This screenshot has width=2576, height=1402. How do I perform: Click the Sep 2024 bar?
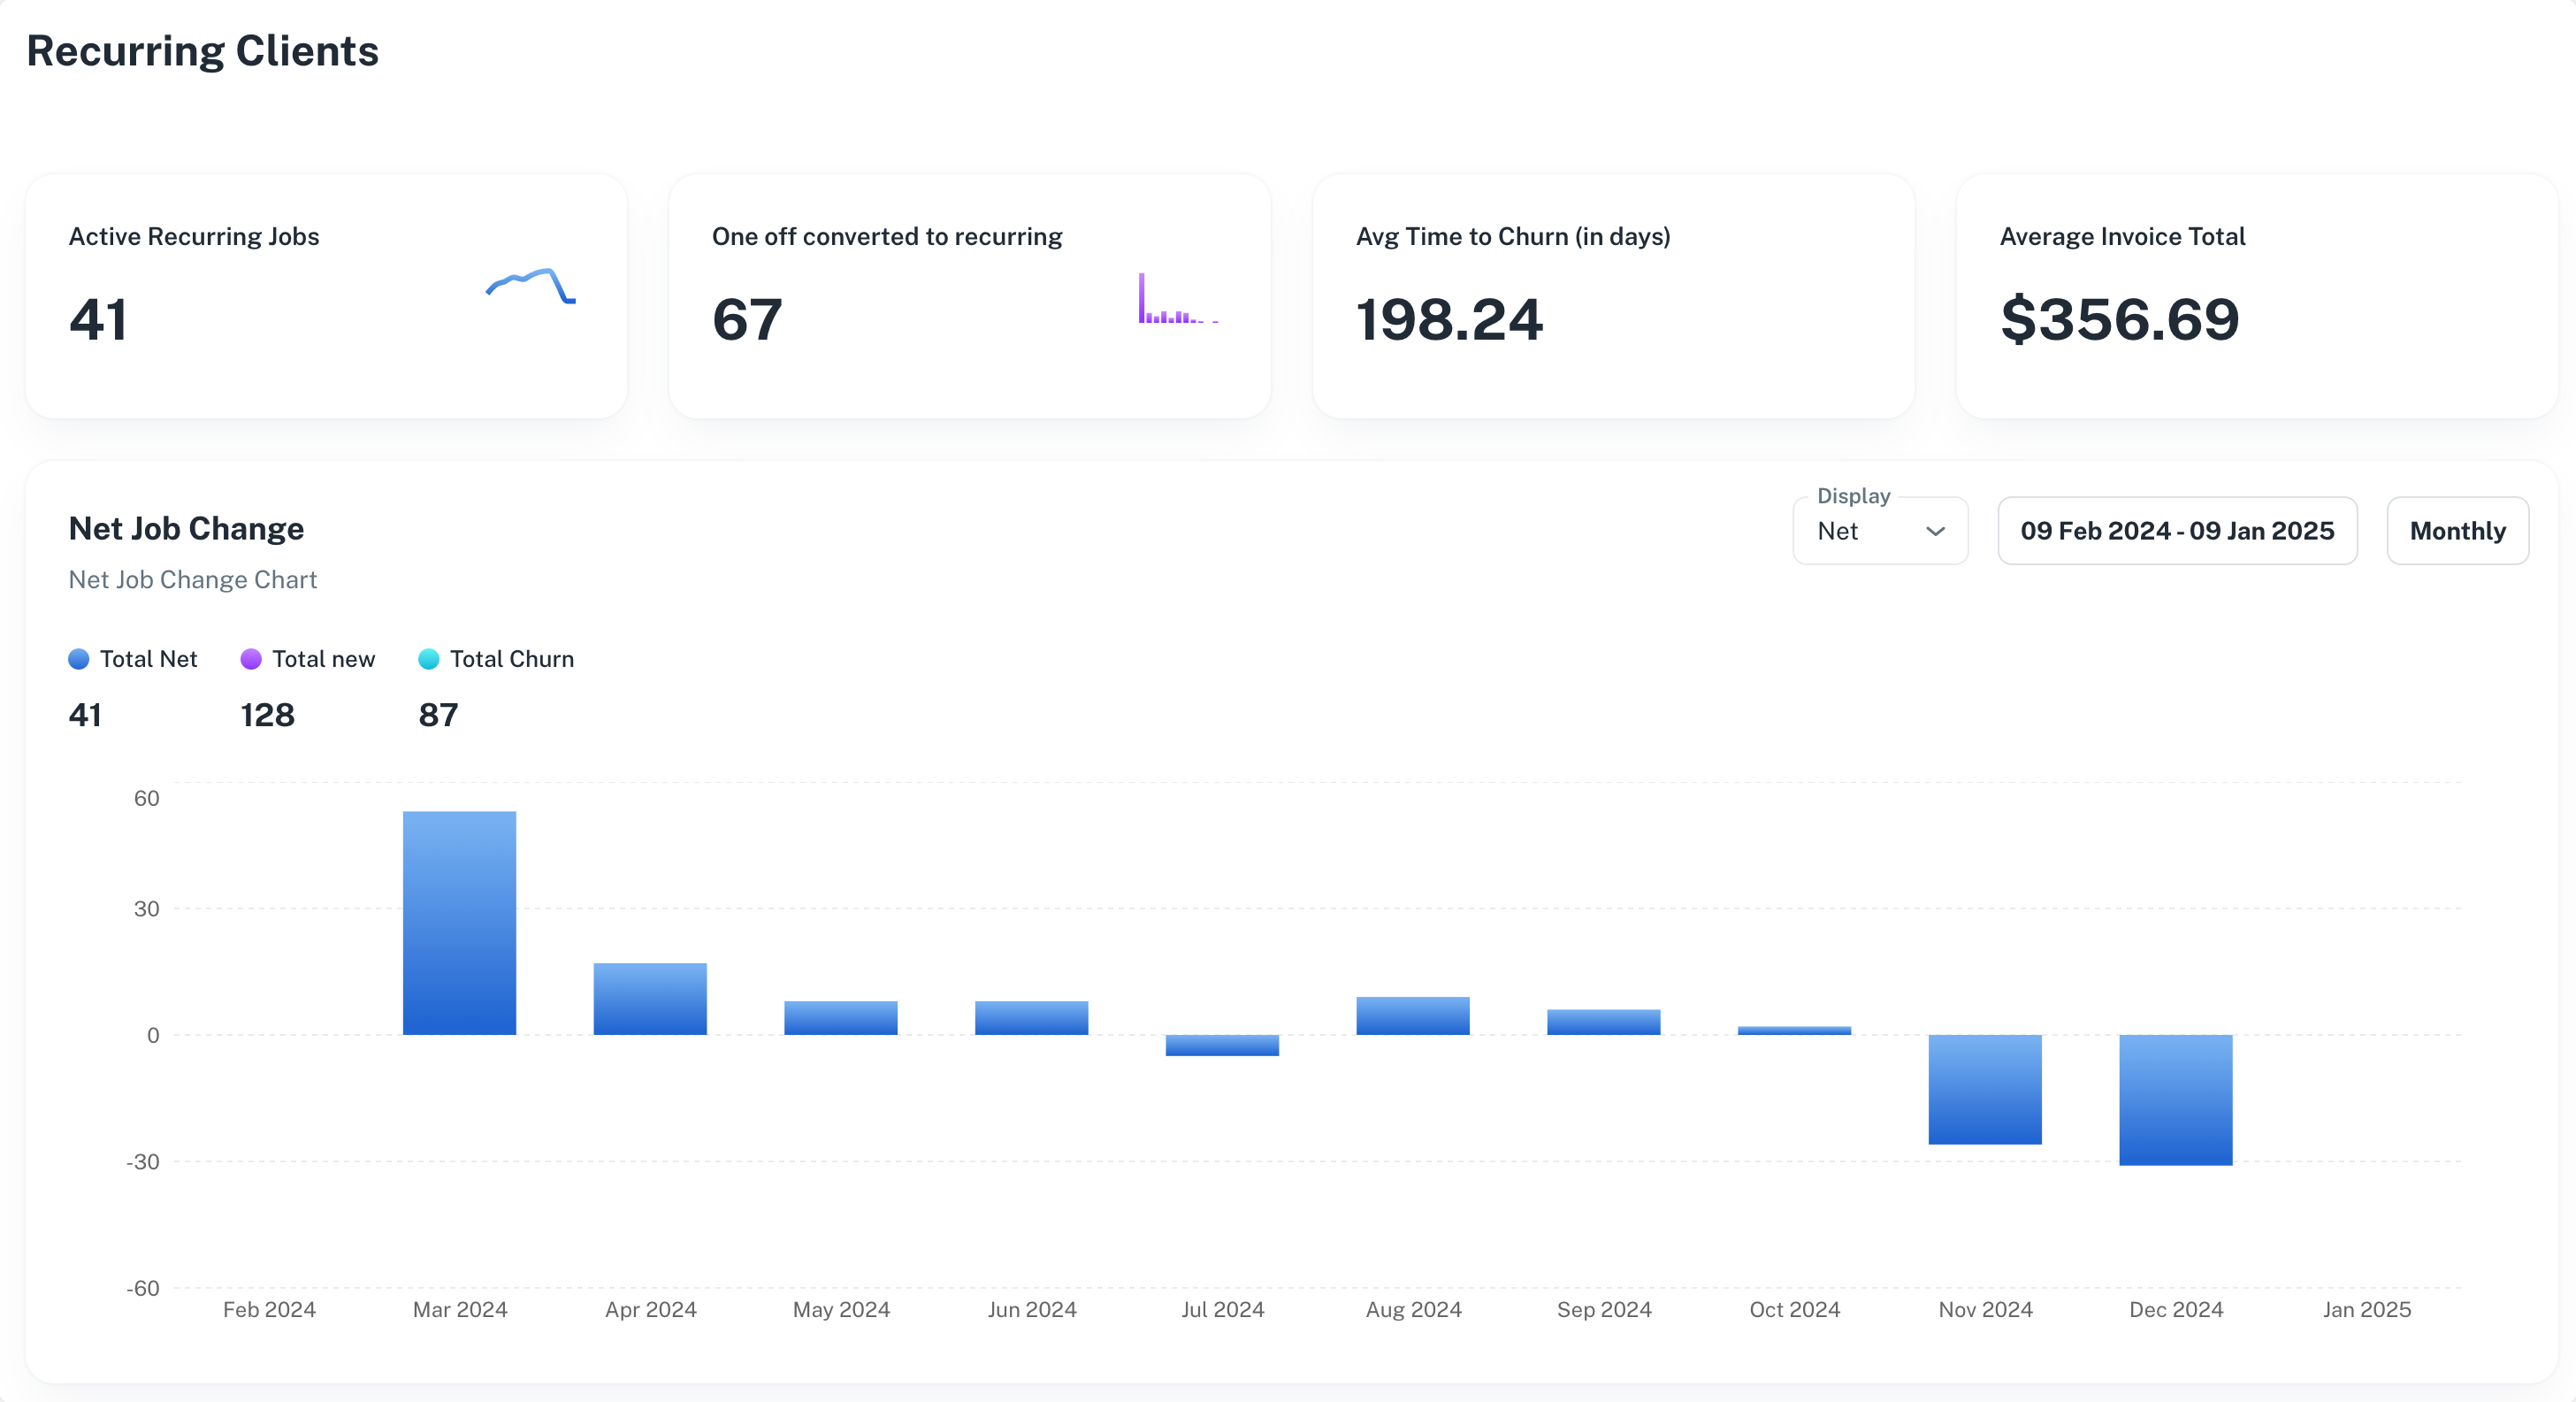tap(1603, 1022)
